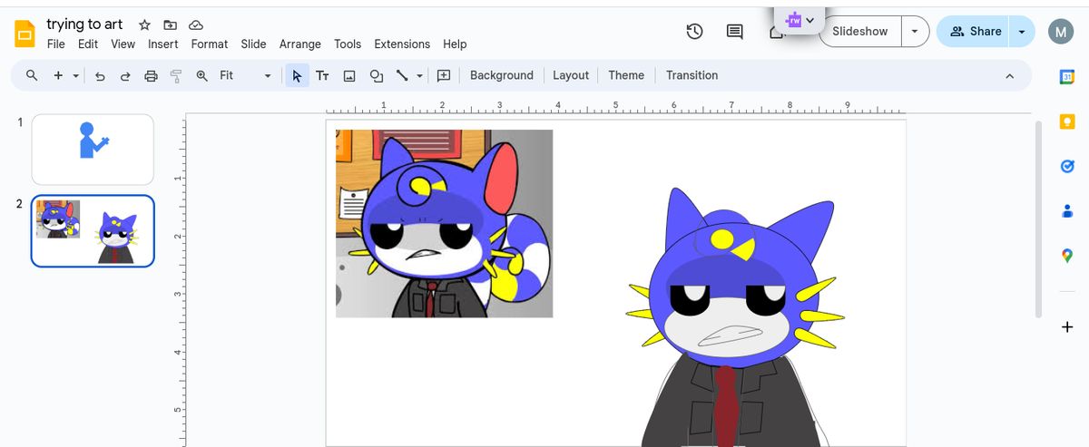Screen dimensions: 1089x447
Task: Open the Background settings
Action: coord(502,76)
